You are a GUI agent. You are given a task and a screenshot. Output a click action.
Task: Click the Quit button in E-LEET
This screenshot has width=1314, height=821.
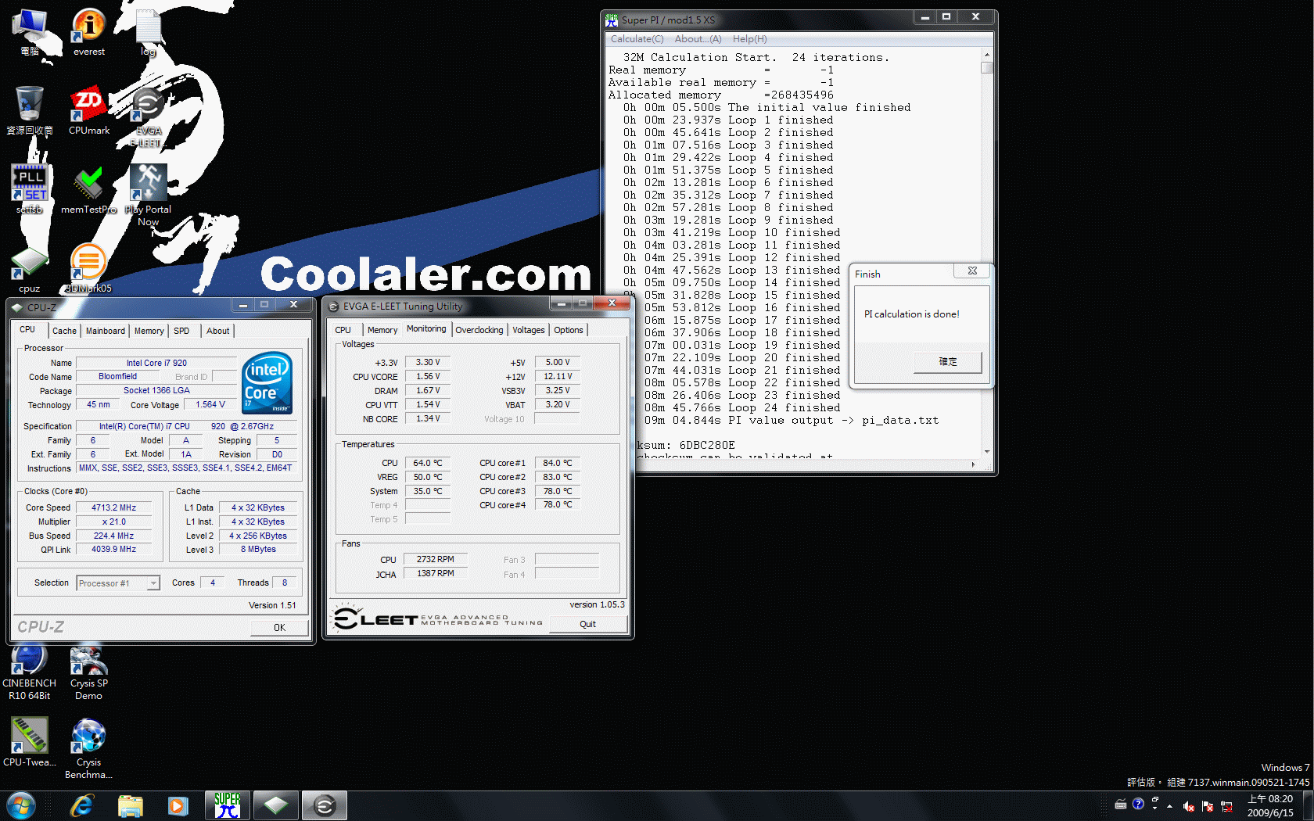coord(587,624)
